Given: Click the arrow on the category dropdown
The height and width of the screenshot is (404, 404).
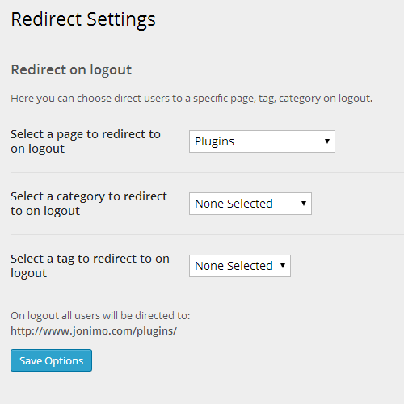Looking at the screenshot, I should pyautogui.click(x=304, y=204).
